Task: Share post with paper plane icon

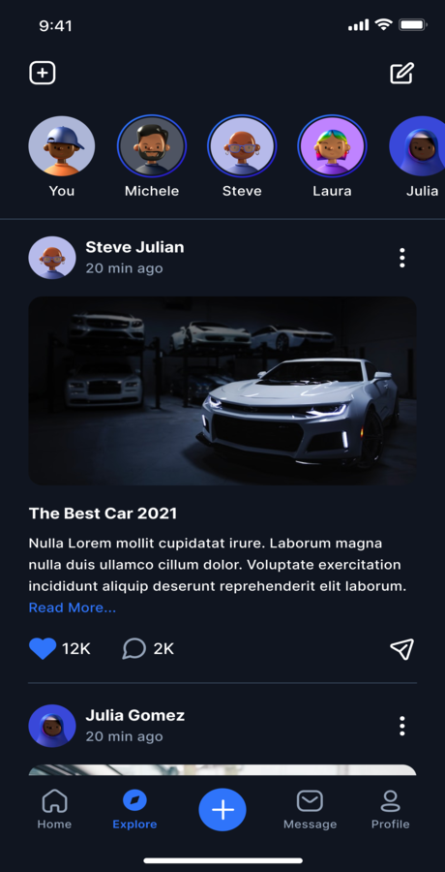Action: click(x=401, y=648)
